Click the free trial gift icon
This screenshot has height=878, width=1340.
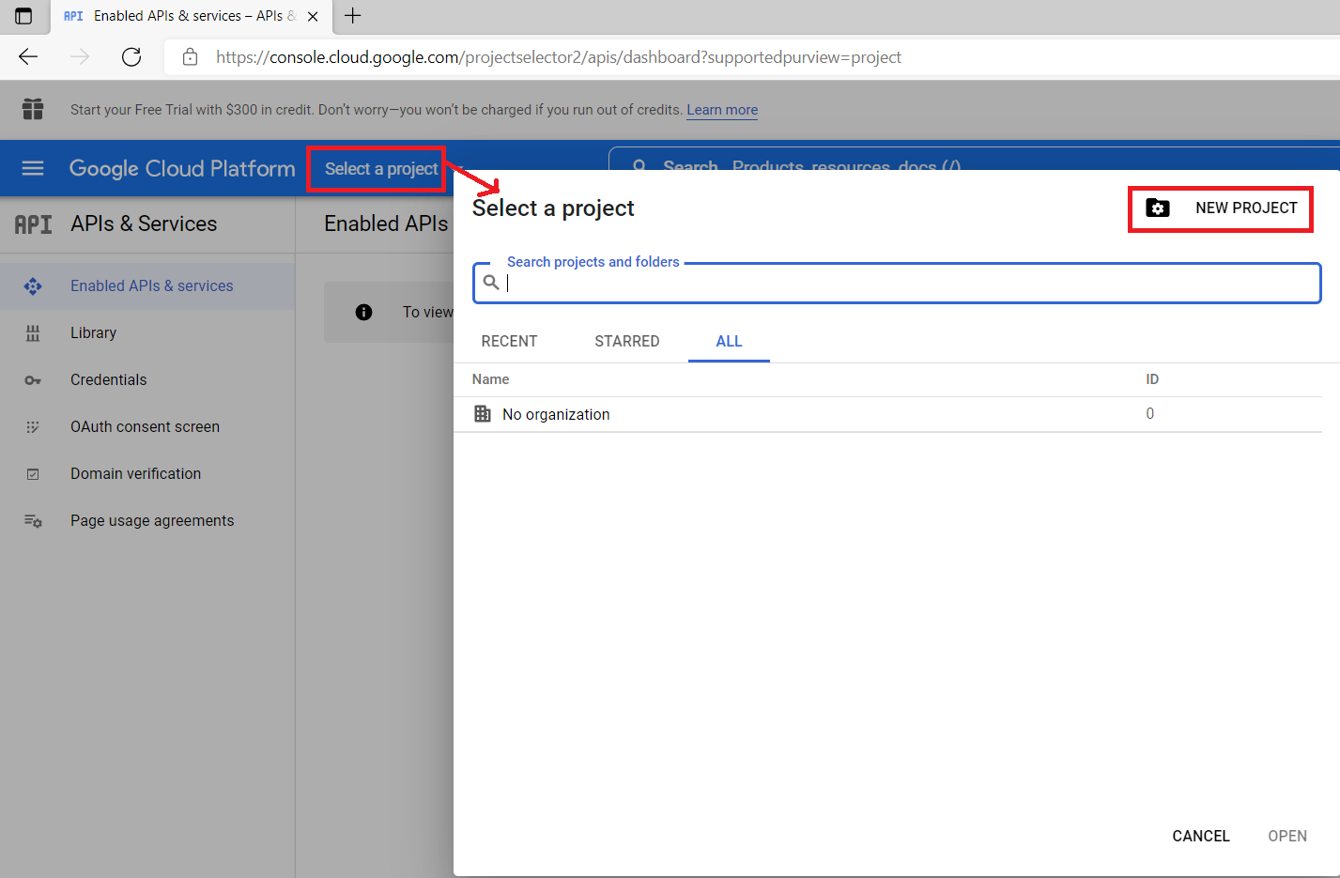pyautogui.click(x=33, y=109)
